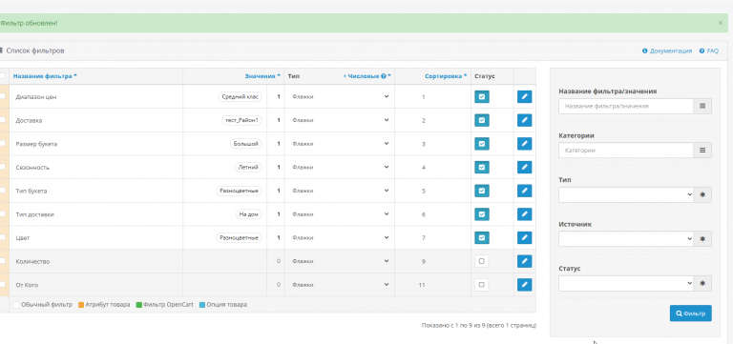This screenshot has width=733, height=344.
Task: Open type dropdown for Доставка row
Action: [340, 120]
